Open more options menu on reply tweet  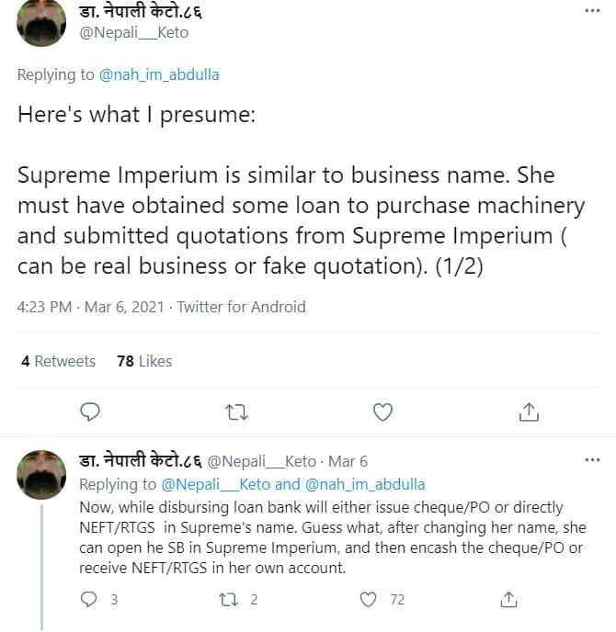[x=592, y=458]
